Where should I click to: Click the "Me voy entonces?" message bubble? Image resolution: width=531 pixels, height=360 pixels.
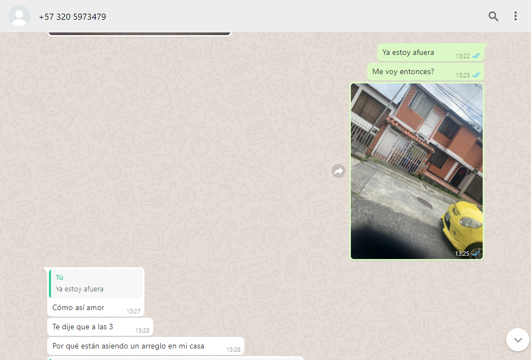point(403,72)
